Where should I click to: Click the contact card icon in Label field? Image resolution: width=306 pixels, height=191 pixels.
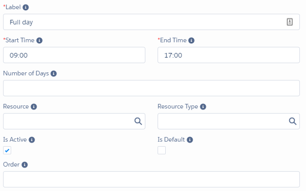point(290,22)
